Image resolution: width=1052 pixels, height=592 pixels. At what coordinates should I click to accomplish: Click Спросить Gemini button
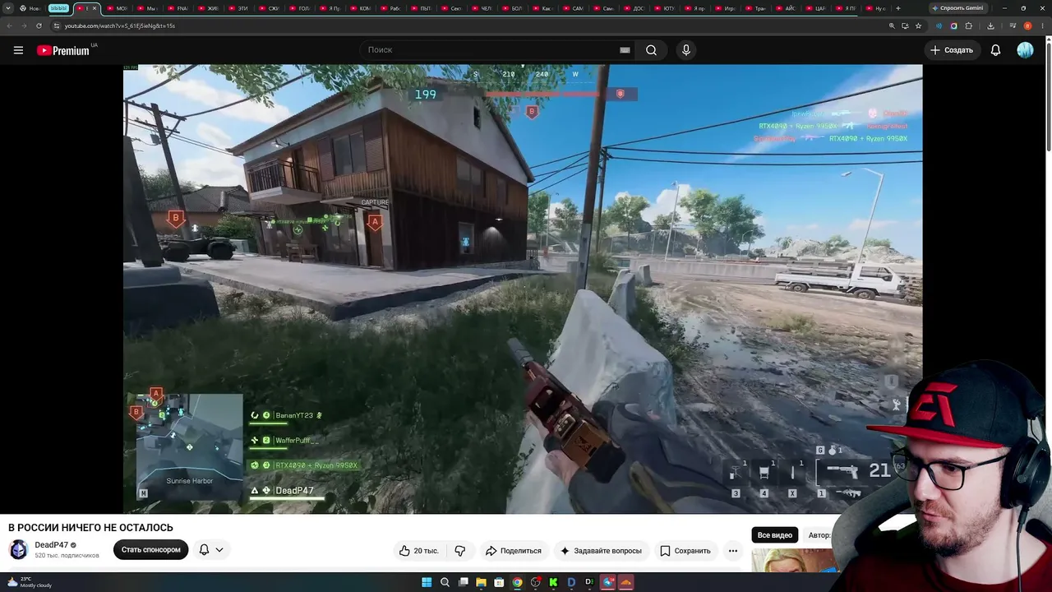(x=957, y=8)
